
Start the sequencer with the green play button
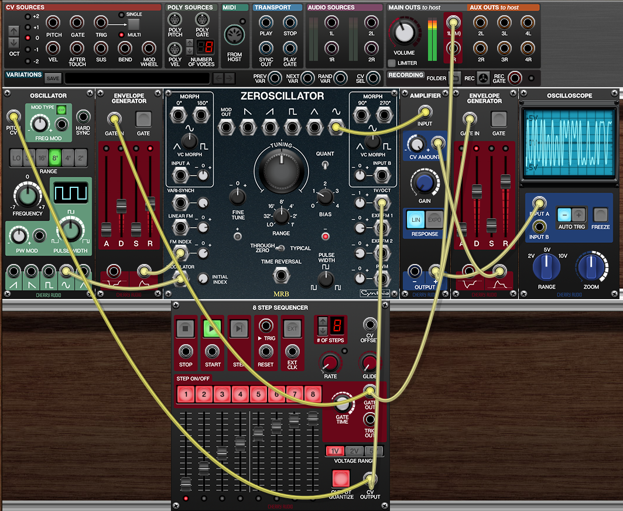point(213,329)
